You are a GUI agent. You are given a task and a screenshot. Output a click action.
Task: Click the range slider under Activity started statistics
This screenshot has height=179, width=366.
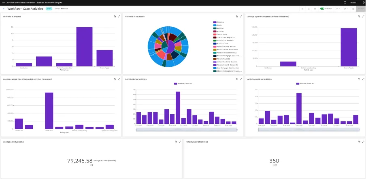tap(187, 130)
